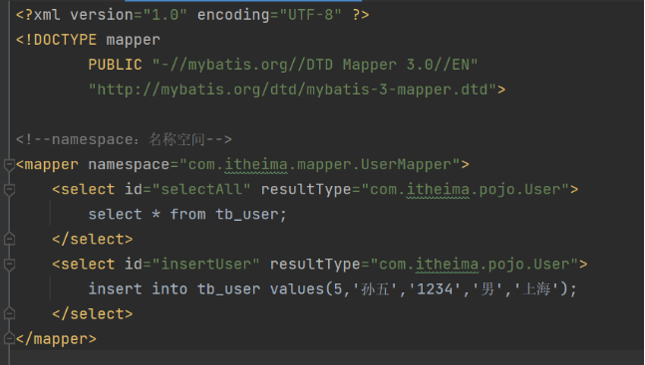Click fold marker at second closing select tag
The width and height of the screenshot is (645, 365).
click(9, 313)
